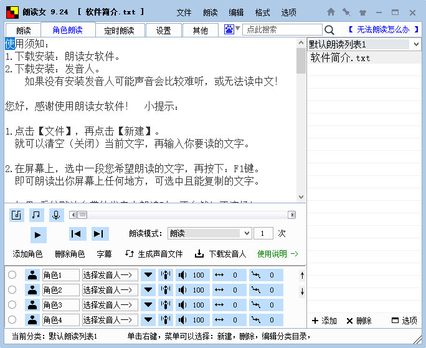Click the paw search-engine icon

point(229,29)
